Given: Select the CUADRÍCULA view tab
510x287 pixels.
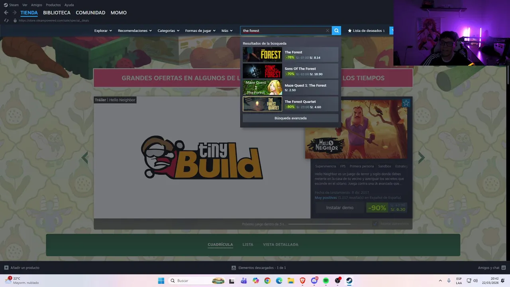Looking at the screenshot, I should point(220,244).
